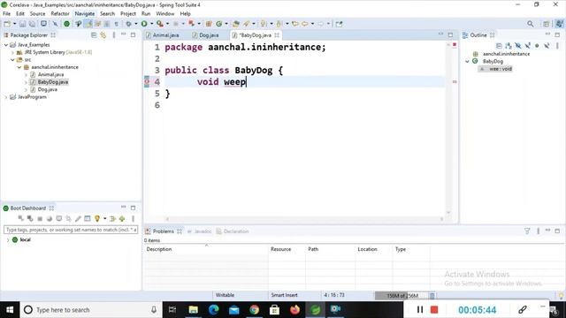Toggle Hide Non-Public Members green dot
Viewport: 566px width, 318px height.
pyautogui.click(x=537, y=46)
